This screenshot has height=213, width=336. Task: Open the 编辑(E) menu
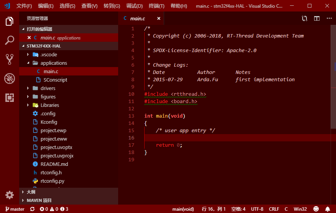point(46,6)
